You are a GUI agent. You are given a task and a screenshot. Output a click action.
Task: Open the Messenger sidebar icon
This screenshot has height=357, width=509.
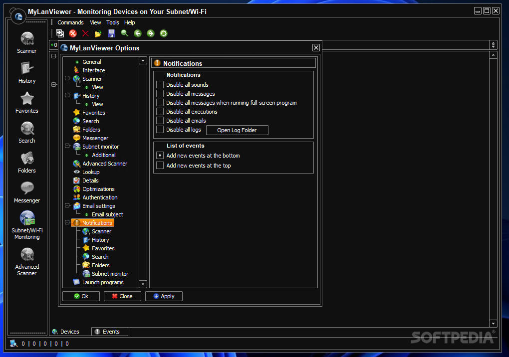(27, 192)
